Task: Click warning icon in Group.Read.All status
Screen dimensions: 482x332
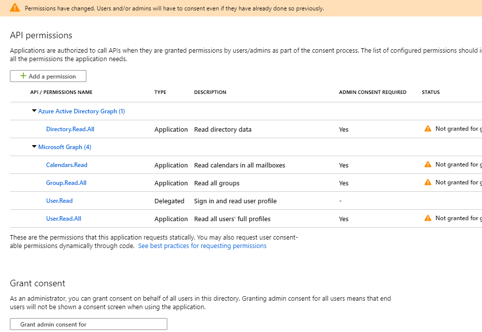Action: tap(428, 182)
